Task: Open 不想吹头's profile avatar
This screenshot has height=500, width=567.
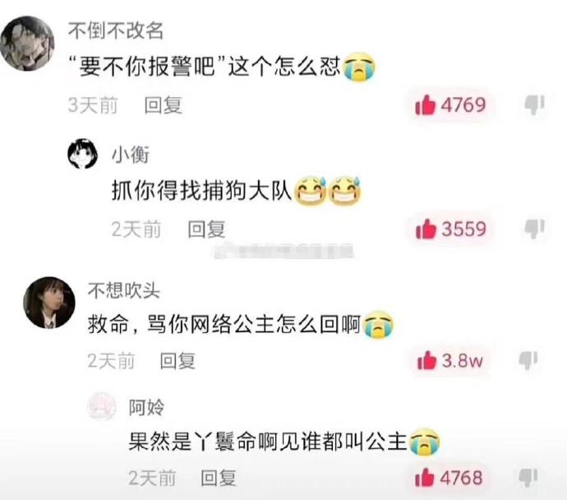Action: [x=49, y=303]
